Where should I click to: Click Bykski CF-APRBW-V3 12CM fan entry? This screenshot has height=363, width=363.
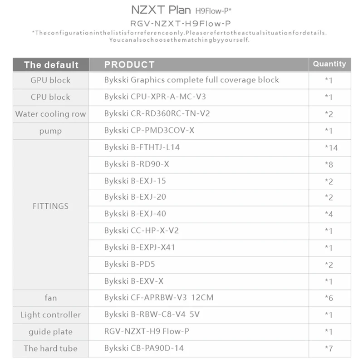159,298
